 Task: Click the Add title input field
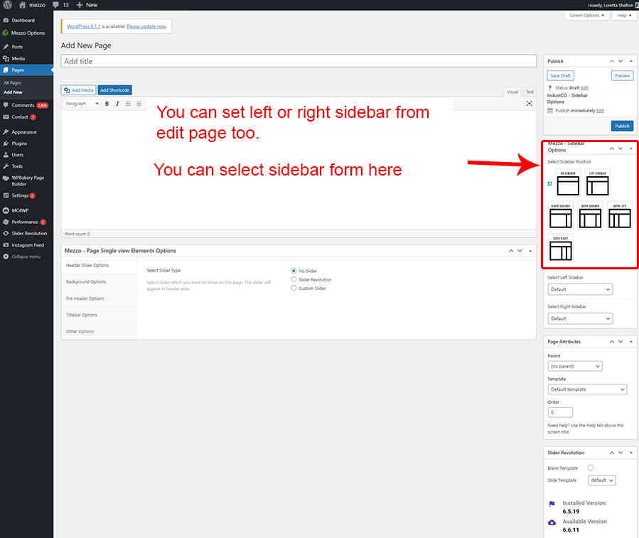point(299,62)
